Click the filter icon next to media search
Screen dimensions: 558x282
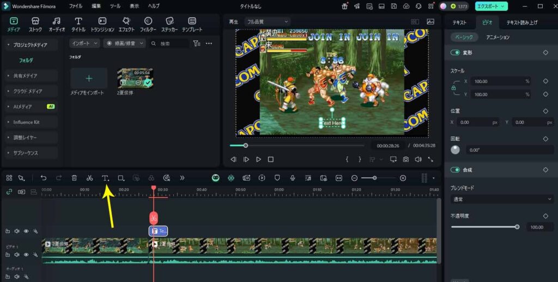tap(196, 44)
